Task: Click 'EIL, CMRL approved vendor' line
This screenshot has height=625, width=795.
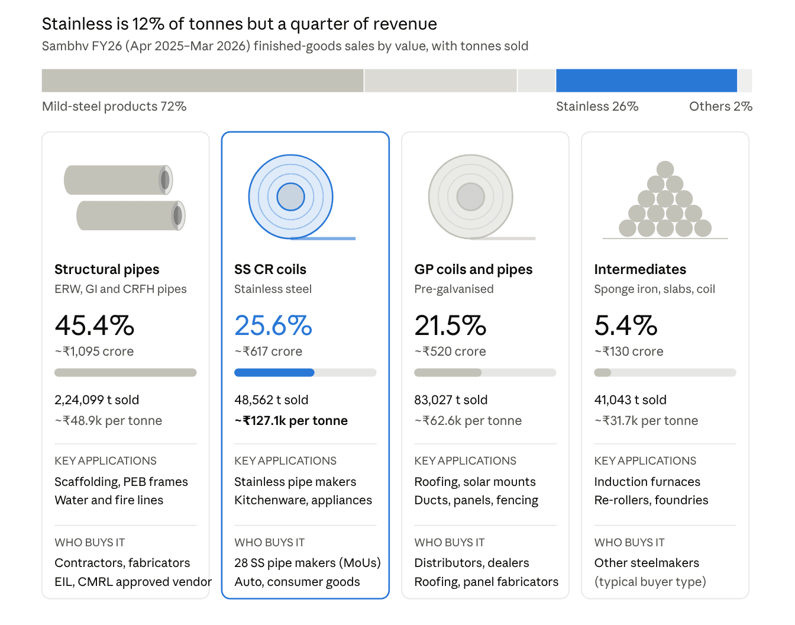Action: [133, 582]
